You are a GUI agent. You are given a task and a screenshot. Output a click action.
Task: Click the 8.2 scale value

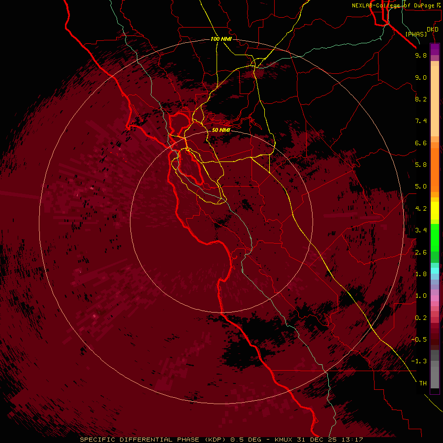click(x=421, y=99)
